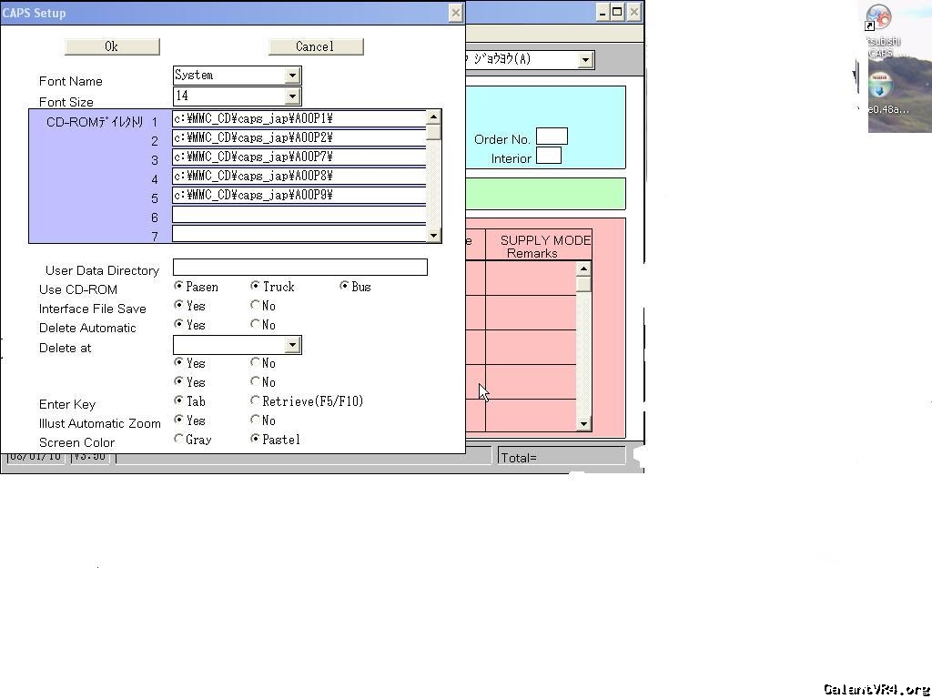Click the Order No. input box
Screen dimensions: 932x699
(x=552, y=137)
